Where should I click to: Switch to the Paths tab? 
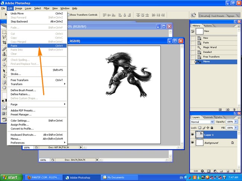[x=219, y=117]
